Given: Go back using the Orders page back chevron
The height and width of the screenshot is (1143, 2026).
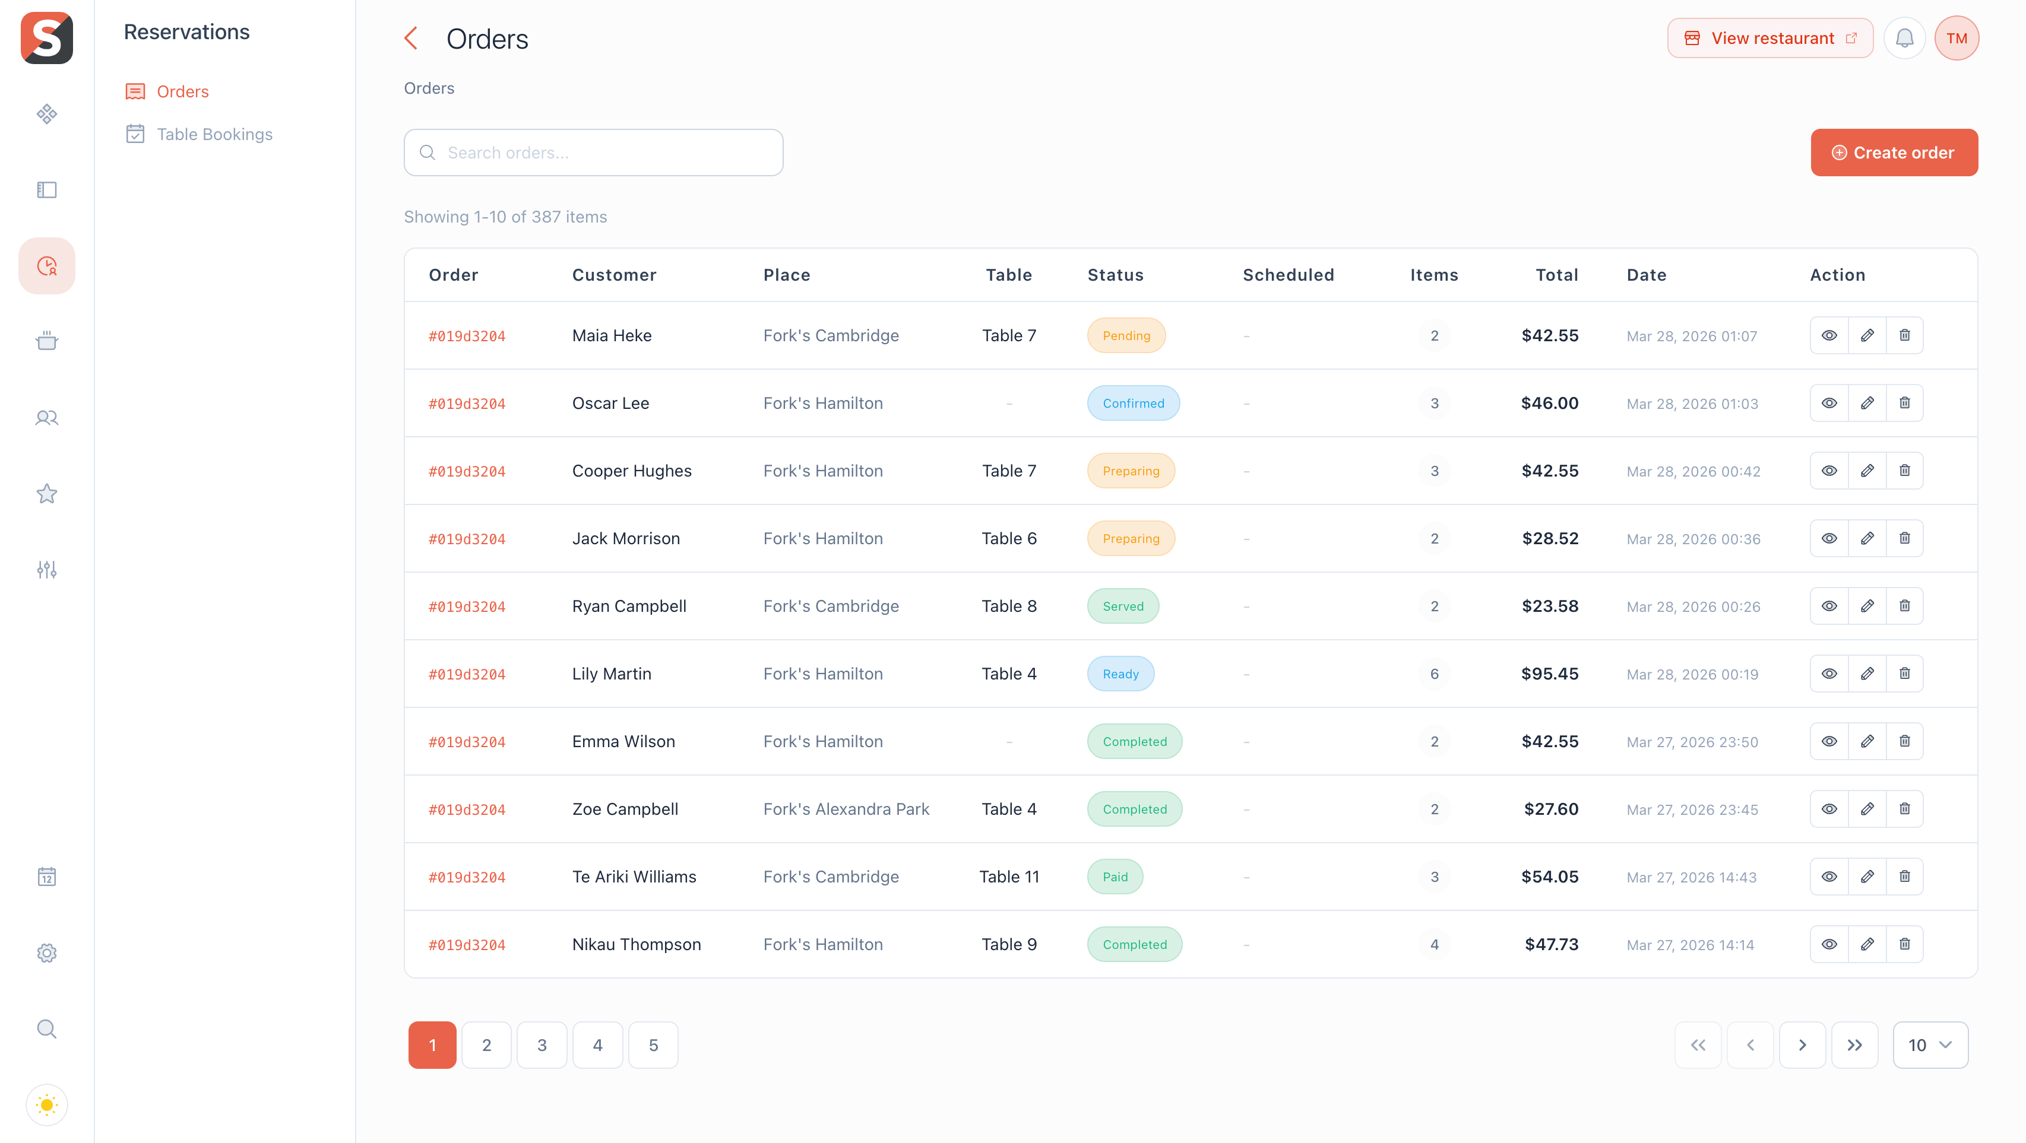Looking at the screenshot, I should [x=410, y=37].
